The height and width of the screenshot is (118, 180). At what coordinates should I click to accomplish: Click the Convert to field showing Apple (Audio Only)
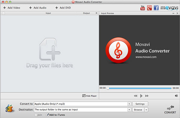81,104
